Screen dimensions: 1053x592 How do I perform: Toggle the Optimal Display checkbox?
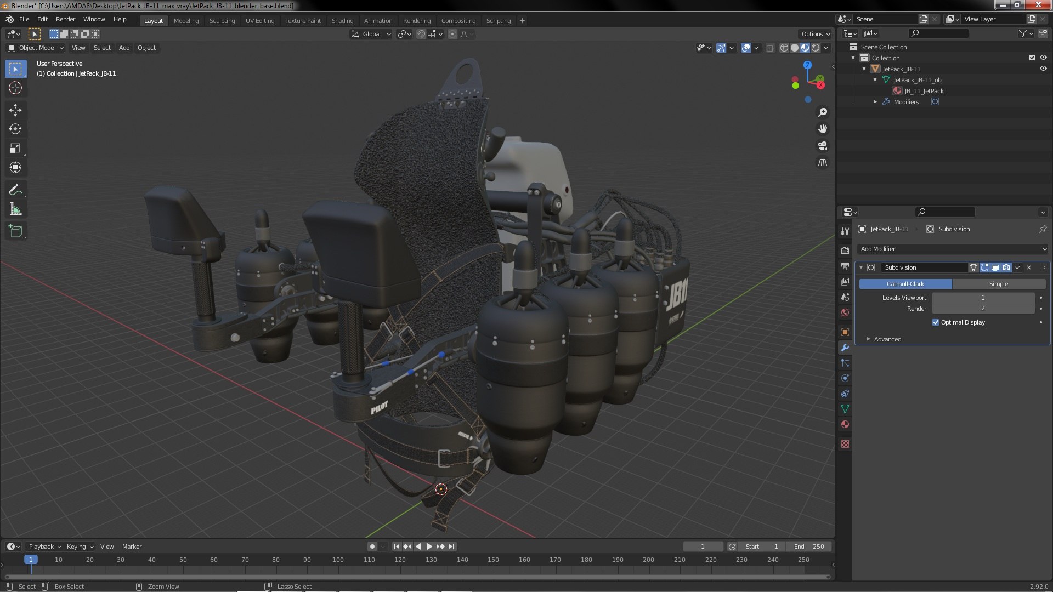[936, 322]
